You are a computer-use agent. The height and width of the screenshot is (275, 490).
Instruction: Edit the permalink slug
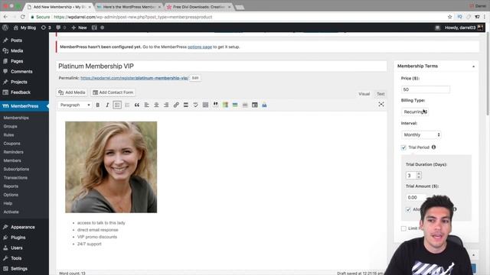point(195,78)
